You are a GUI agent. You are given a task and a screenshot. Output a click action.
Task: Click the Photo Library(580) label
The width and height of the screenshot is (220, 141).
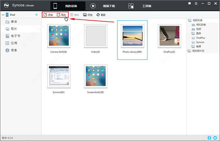point(132,52)
